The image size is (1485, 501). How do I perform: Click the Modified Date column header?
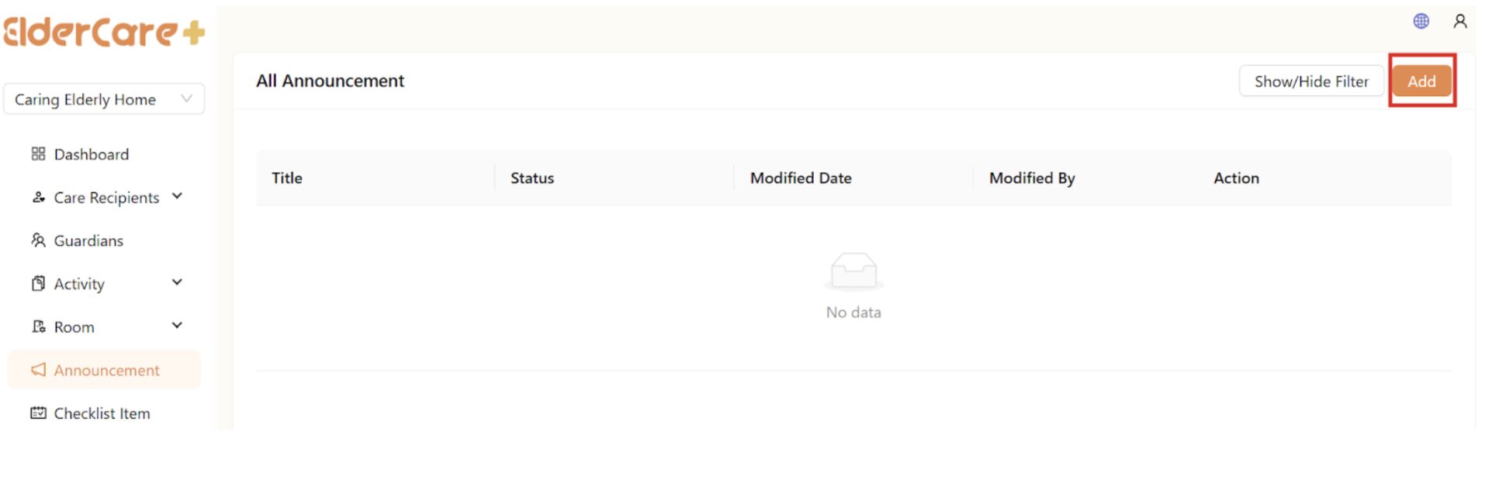(800, 178)
